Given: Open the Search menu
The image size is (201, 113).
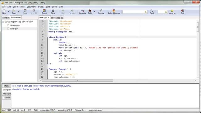Looking at the screenshot, I should point(15,7).
